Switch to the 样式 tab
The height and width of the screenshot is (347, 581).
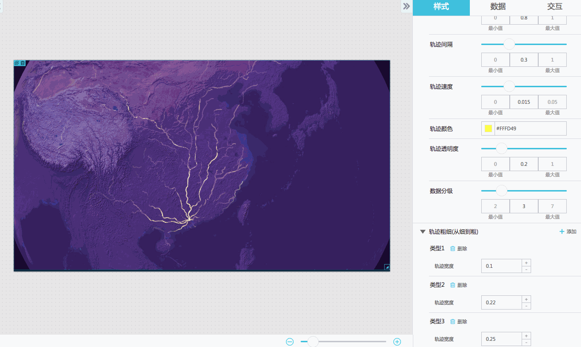pyautogui.click(x=441, y=7)
